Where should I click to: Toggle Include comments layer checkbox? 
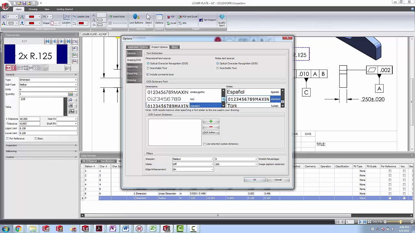point(148,74)
